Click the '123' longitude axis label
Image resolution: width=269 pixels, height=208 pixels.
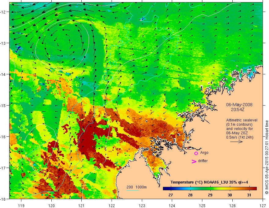142,206
